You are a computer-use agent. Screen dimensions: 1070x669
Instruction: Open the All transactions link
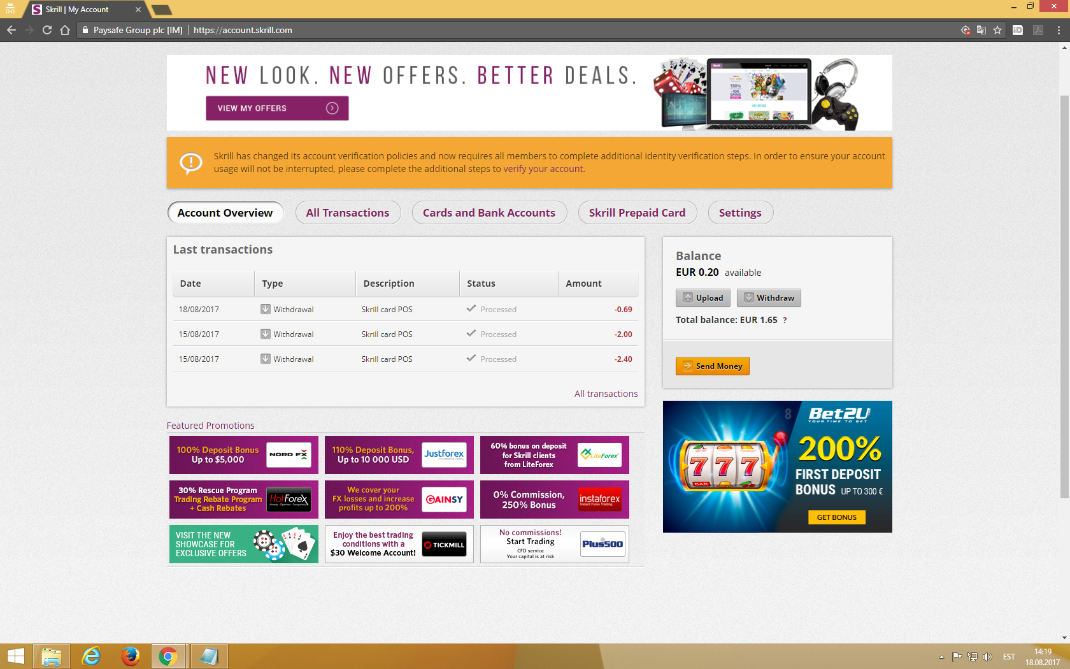point(606,394)
